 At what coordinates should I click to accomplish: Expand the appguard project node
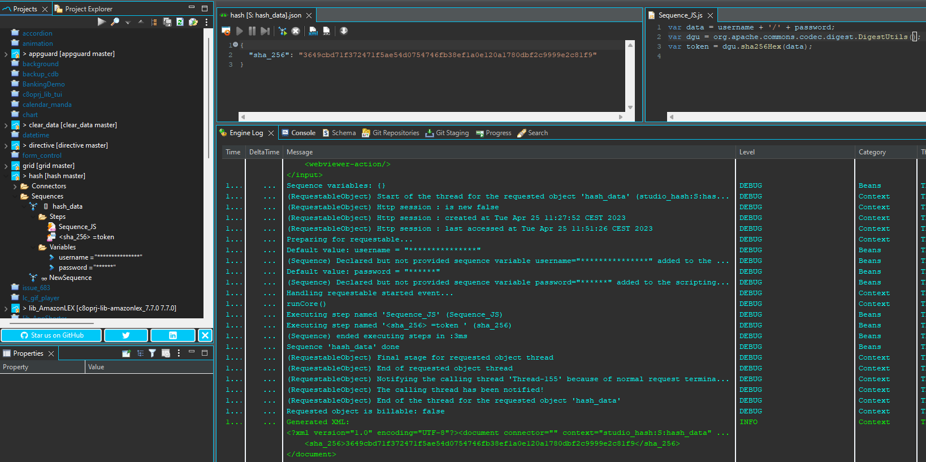coord(6,54)
